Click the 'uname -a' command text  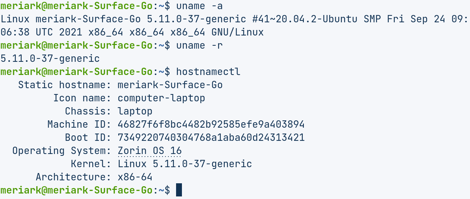pos(199,6)
